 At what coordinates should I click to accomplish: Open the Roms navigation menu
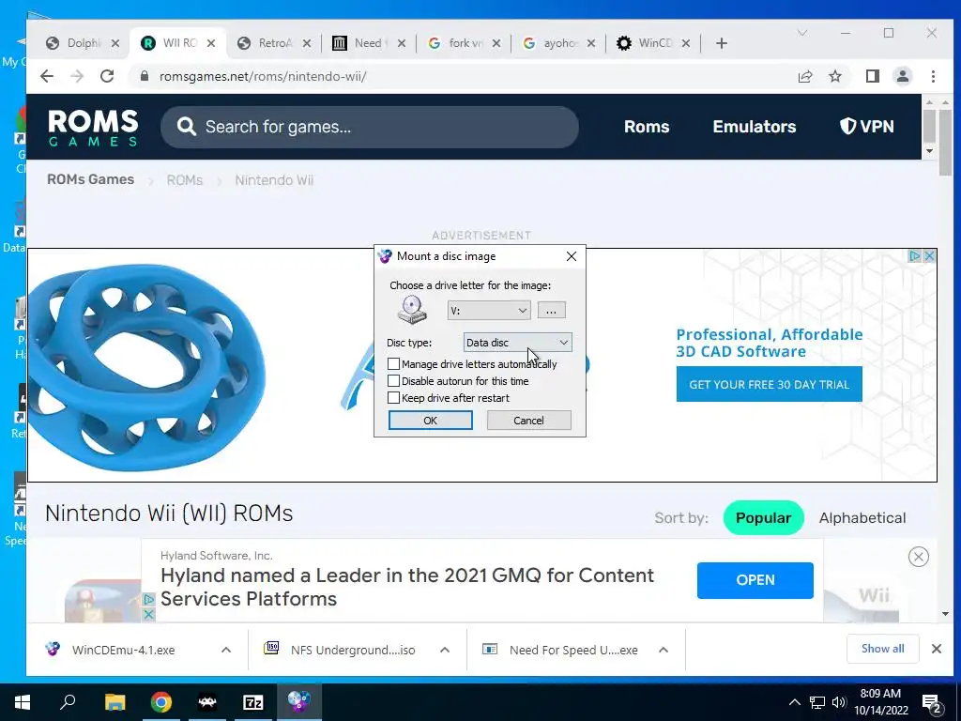tap(647, 127)
